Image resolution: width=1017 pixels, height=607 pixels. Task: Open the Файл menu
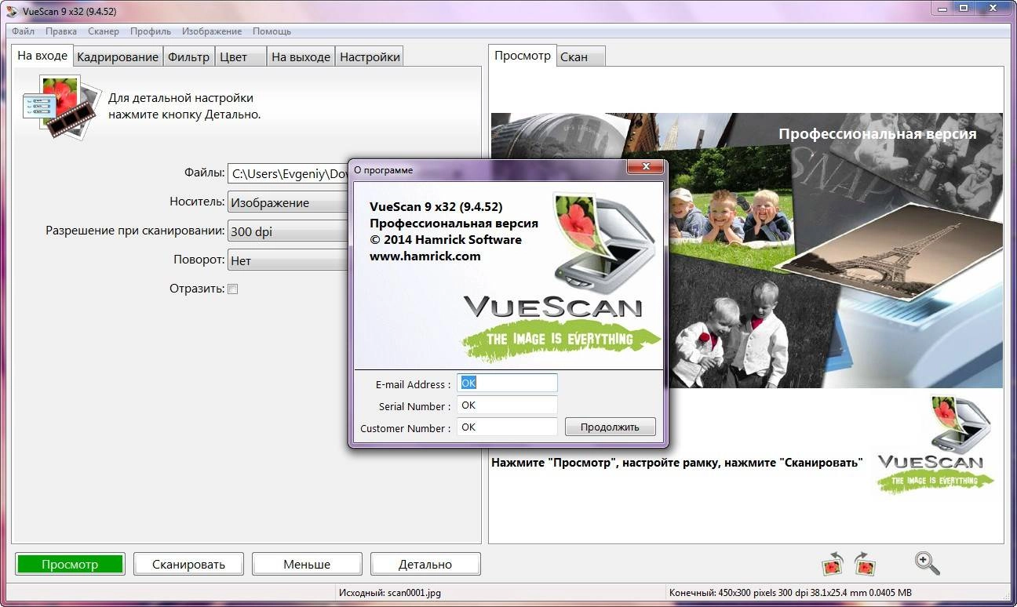click(24, 31)
